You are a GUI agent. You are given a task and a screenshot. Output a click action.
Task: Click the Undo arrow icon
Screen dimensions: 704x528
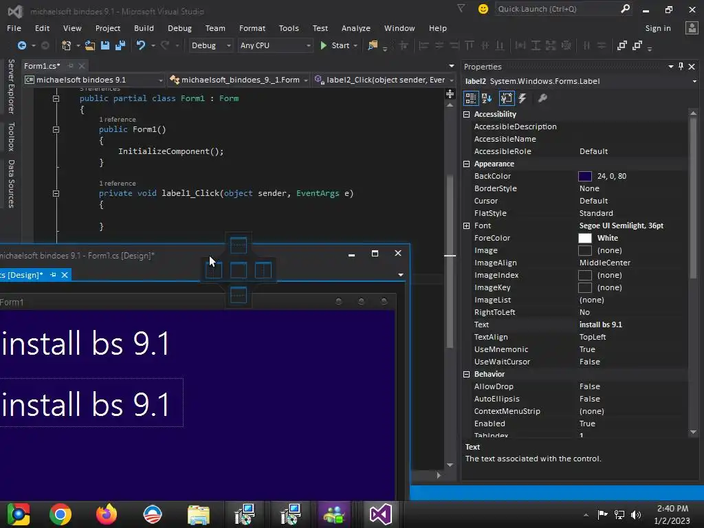click(x=141, y=45)
